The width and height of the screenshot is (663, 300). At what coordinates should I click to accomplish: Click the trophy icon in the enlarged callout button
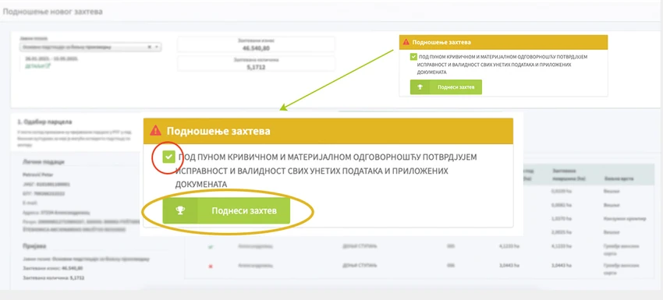point(180,210)
